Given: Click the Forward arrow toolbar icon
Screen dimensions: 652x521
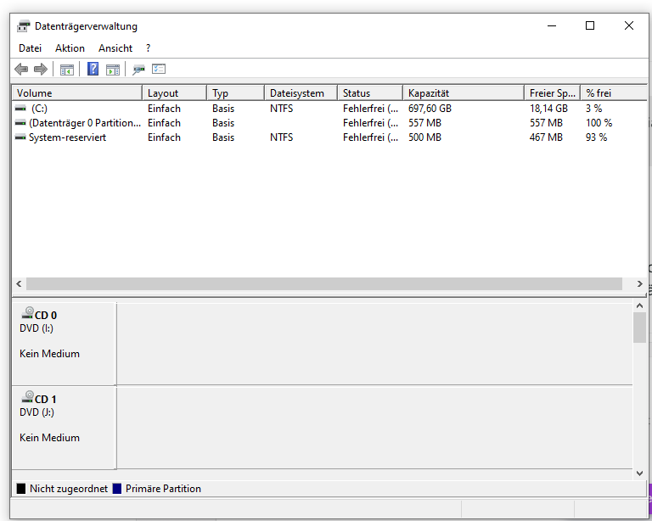Looking at the screenshot, I should [41, 69].
